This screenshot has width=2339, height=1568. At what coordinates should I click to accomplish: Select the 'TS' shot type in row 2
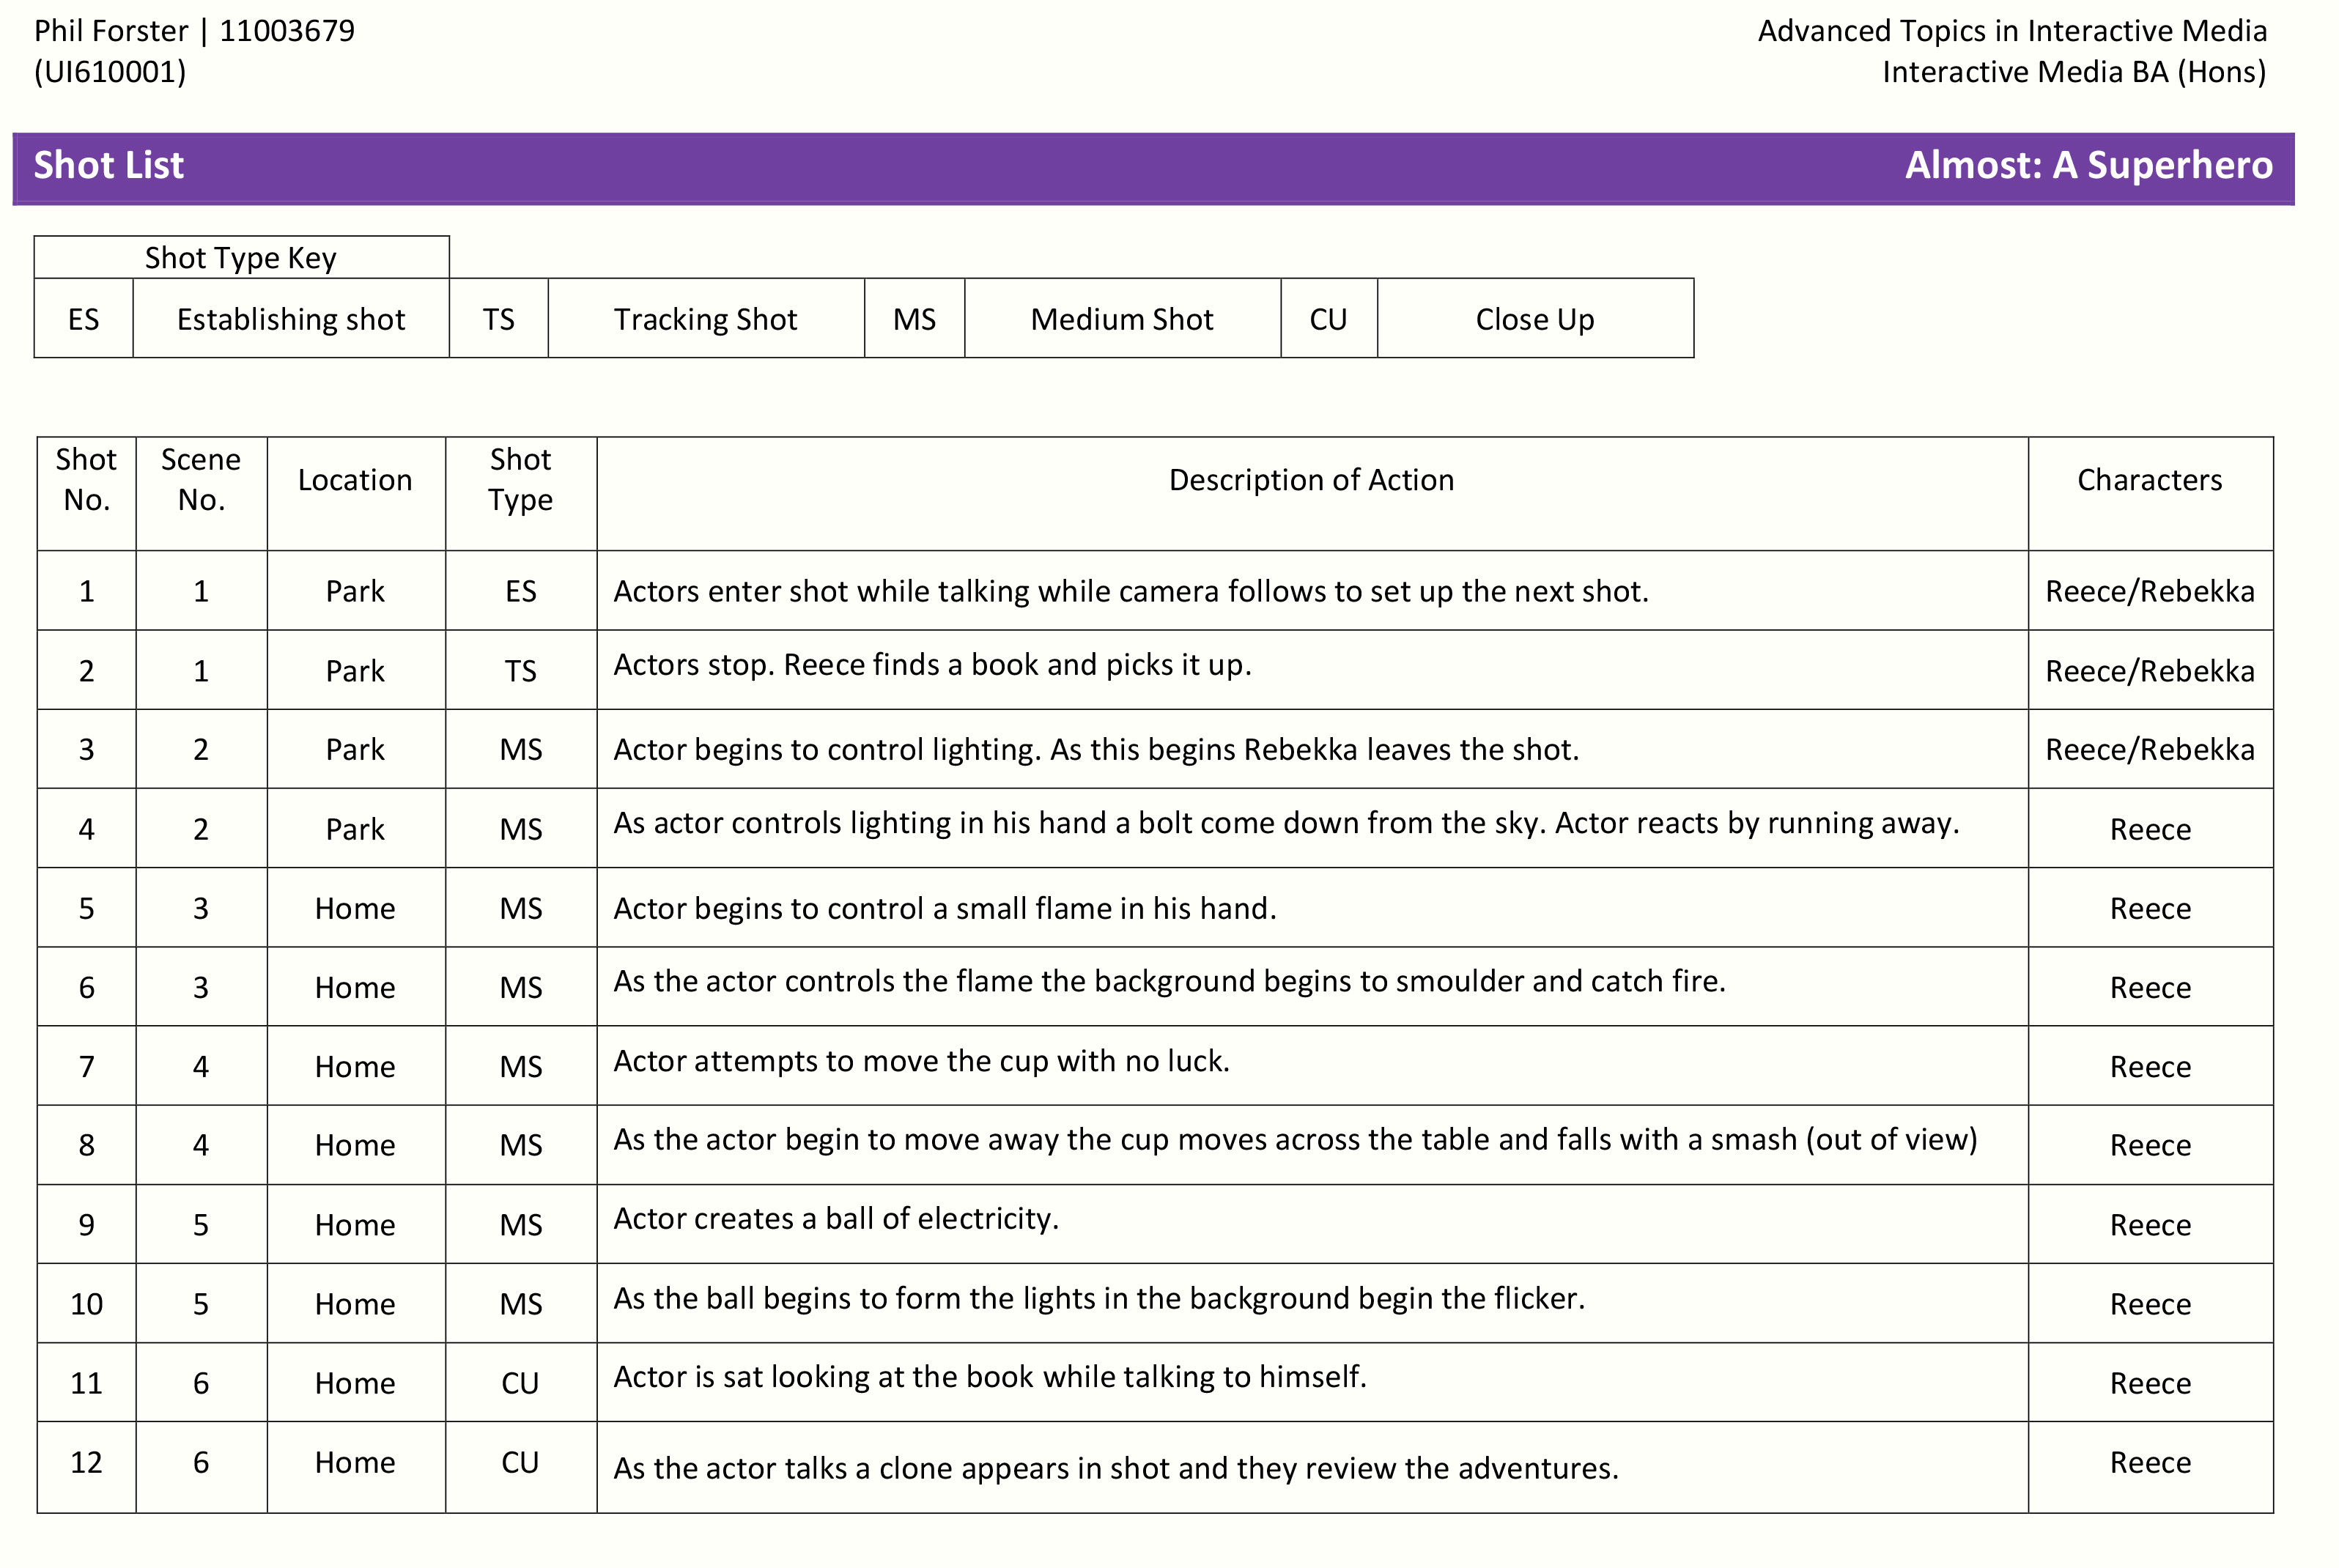pyautogui.click(x=520, y=671)
